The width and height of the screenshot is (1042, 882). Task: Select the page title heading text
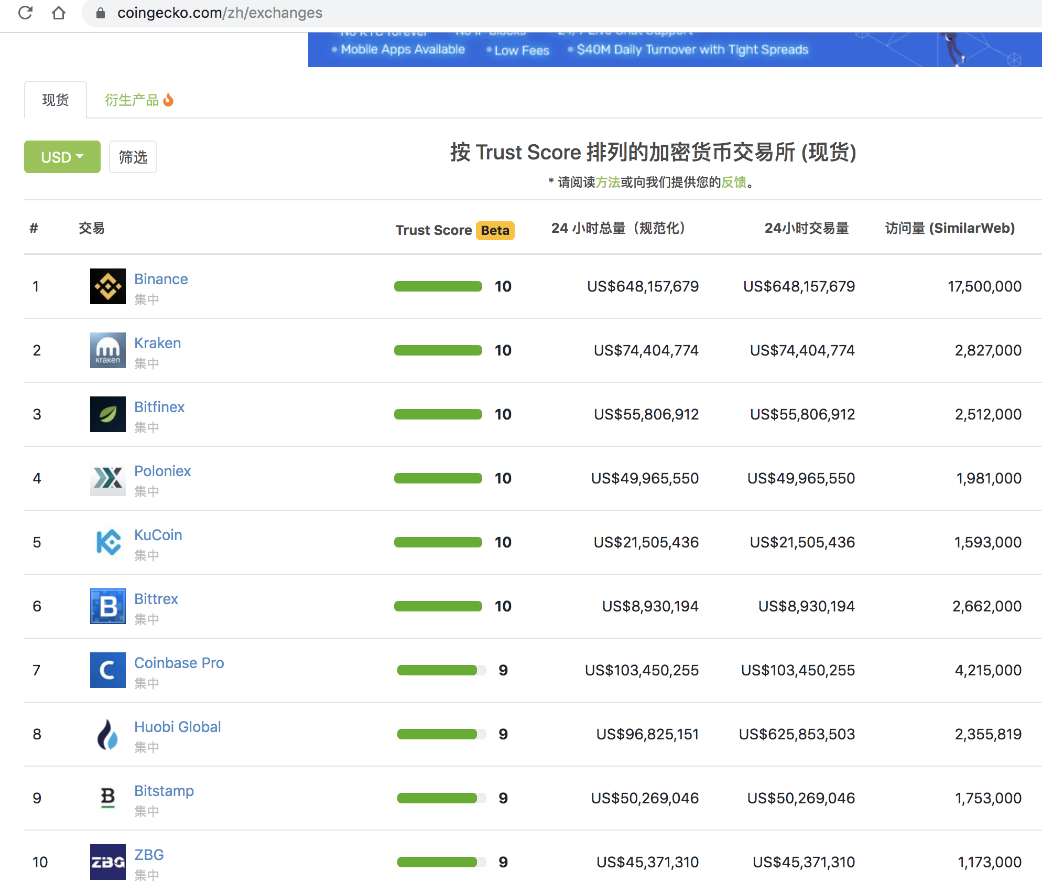[653, 152]
